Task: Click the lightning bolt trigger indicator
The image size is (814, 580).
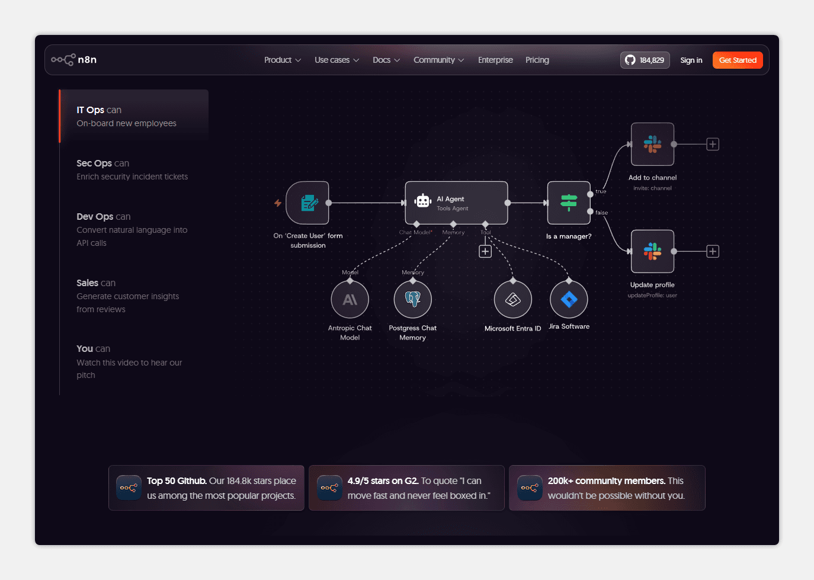Action: (278, 203)
